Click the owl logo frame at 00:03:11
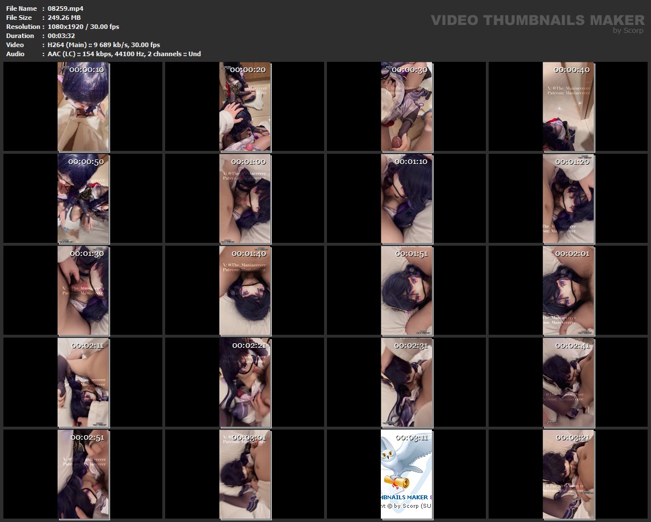 coord(407,474)
